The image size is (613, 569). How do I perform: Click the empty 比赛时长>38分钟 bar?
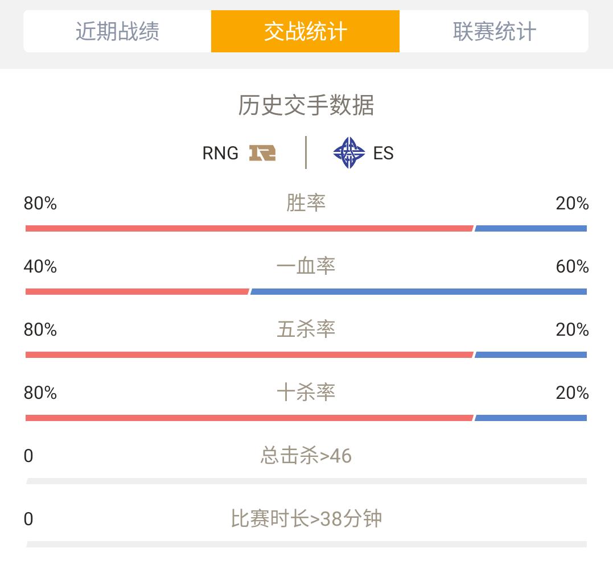pos(306,545)
